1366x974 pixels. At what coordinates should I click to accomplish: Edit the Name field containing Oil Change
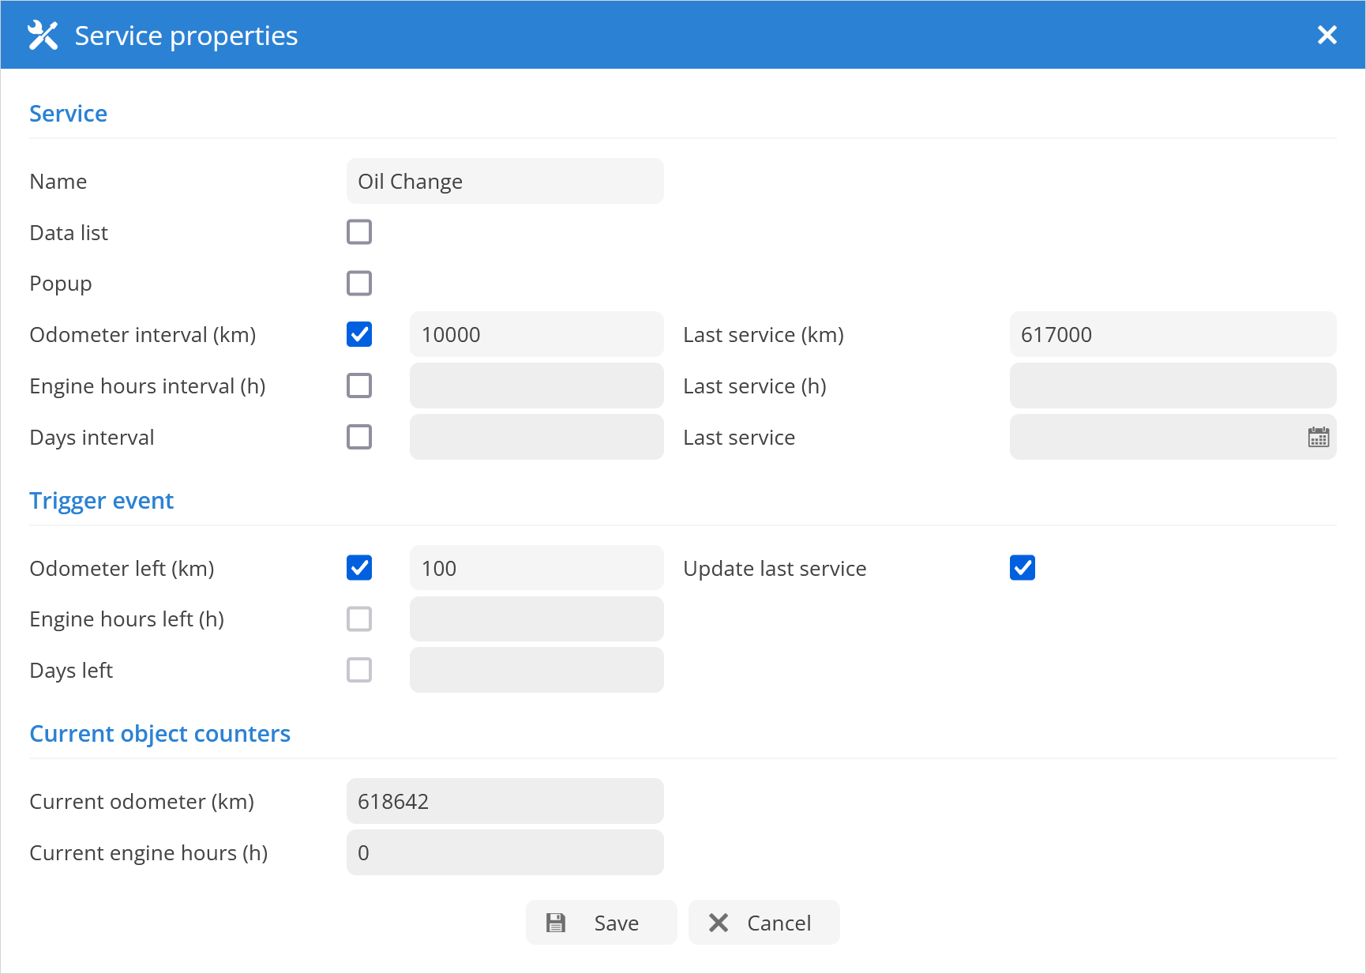pos(505,181)
